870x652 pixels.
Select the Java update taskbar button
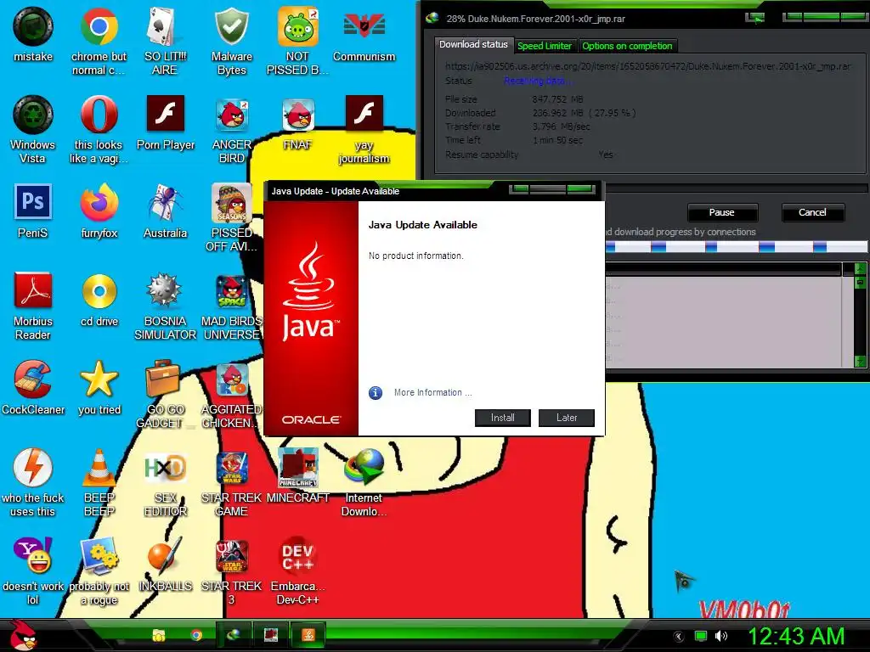(x=308, y=635)
